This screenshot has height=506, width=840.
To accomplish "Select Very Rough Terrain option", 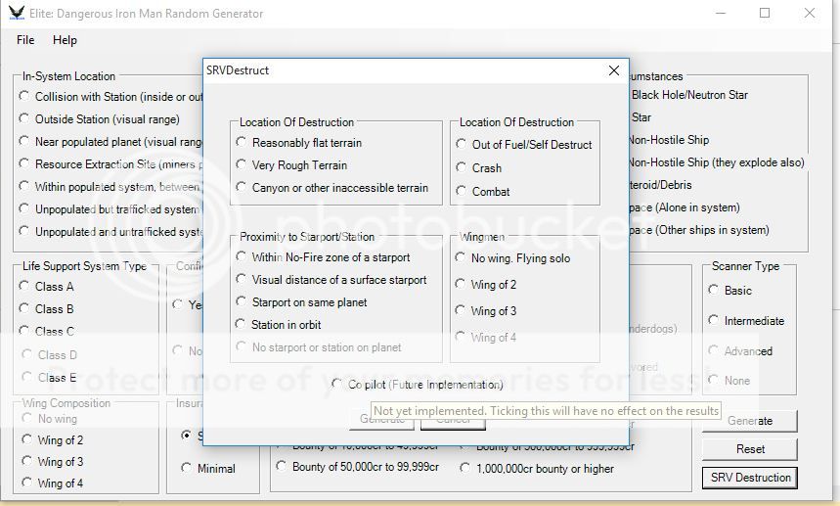I will [x=292, y=165].
